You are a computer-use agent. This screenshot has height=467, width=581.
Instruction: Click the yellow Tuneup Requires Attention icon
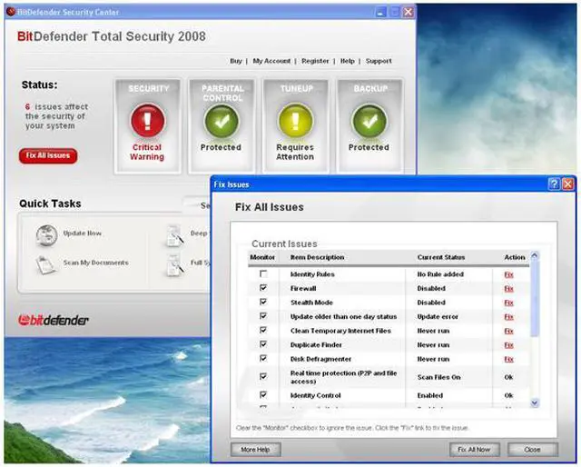[x=294, y=118]
